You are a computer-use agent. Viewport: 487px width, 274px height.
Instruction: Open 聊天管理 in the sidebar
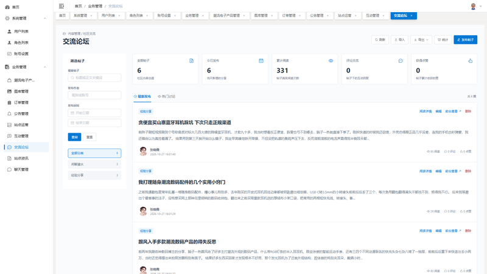coord(21,170)
